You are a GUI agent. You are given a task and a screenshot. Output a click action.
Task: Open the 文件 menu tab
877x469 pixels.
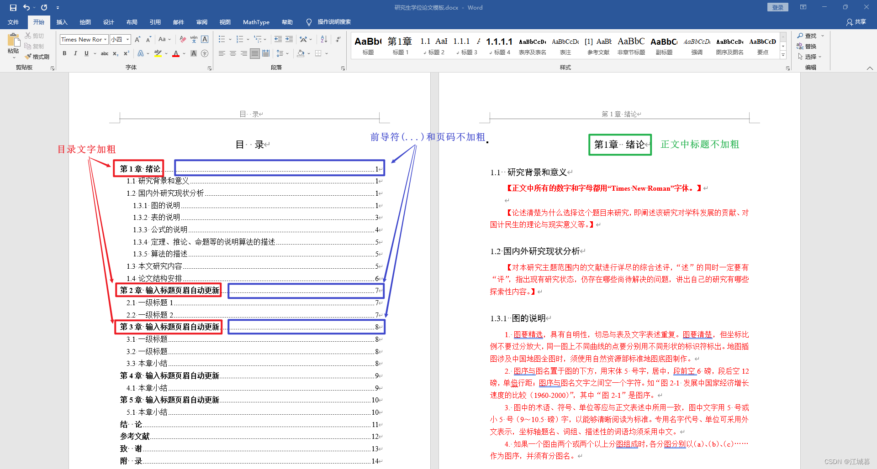[x=13, y=22]
